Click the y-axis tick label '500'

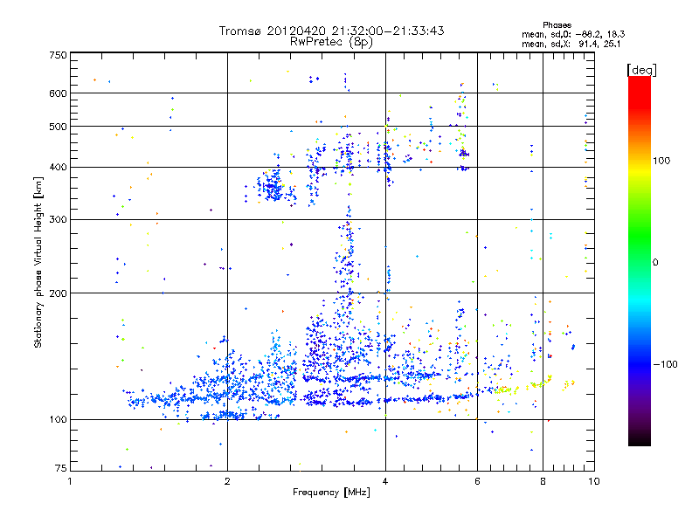(x=58, y=127)
